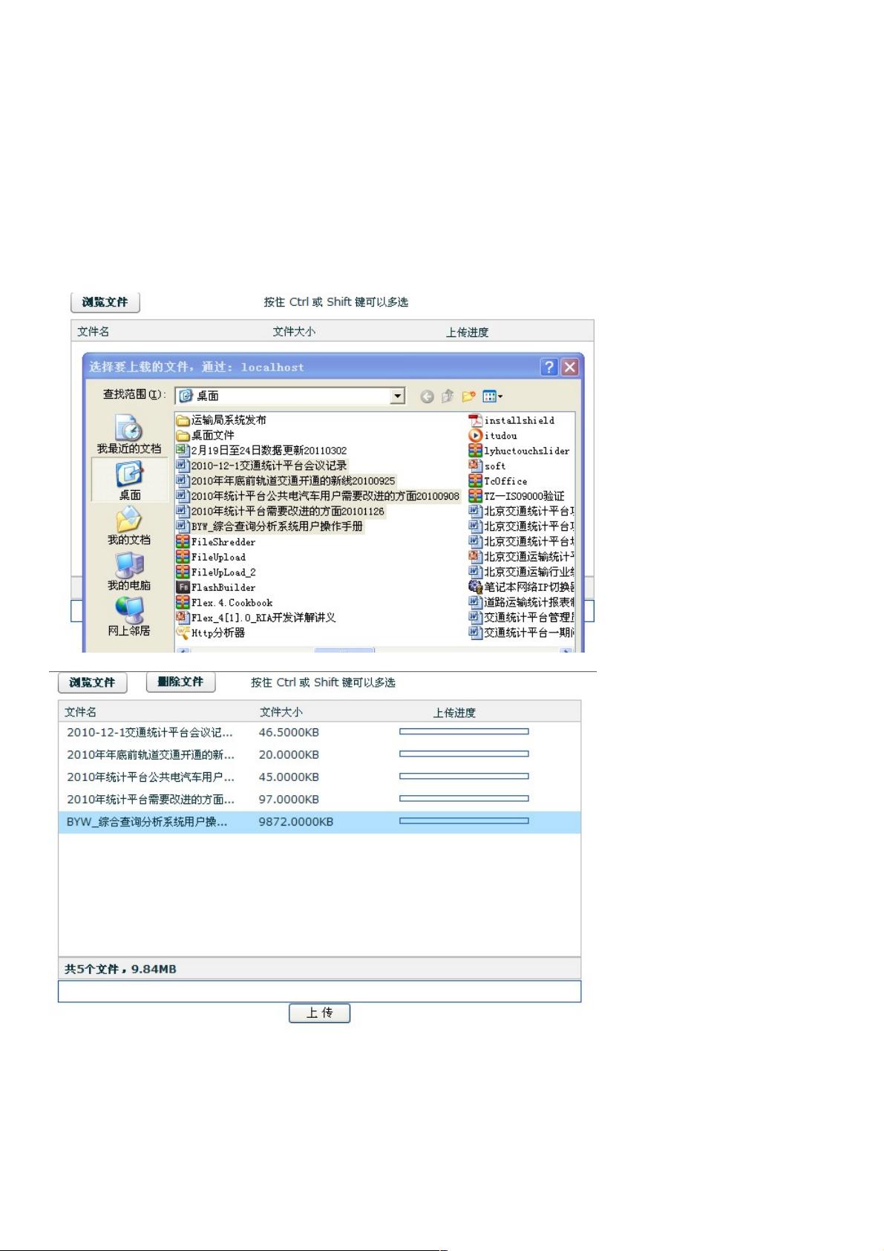Image resolution: width=884 pixels, height=1251 pixels.
Task: Click 文件大小 header in lower upload list
Action: point(281,712)
